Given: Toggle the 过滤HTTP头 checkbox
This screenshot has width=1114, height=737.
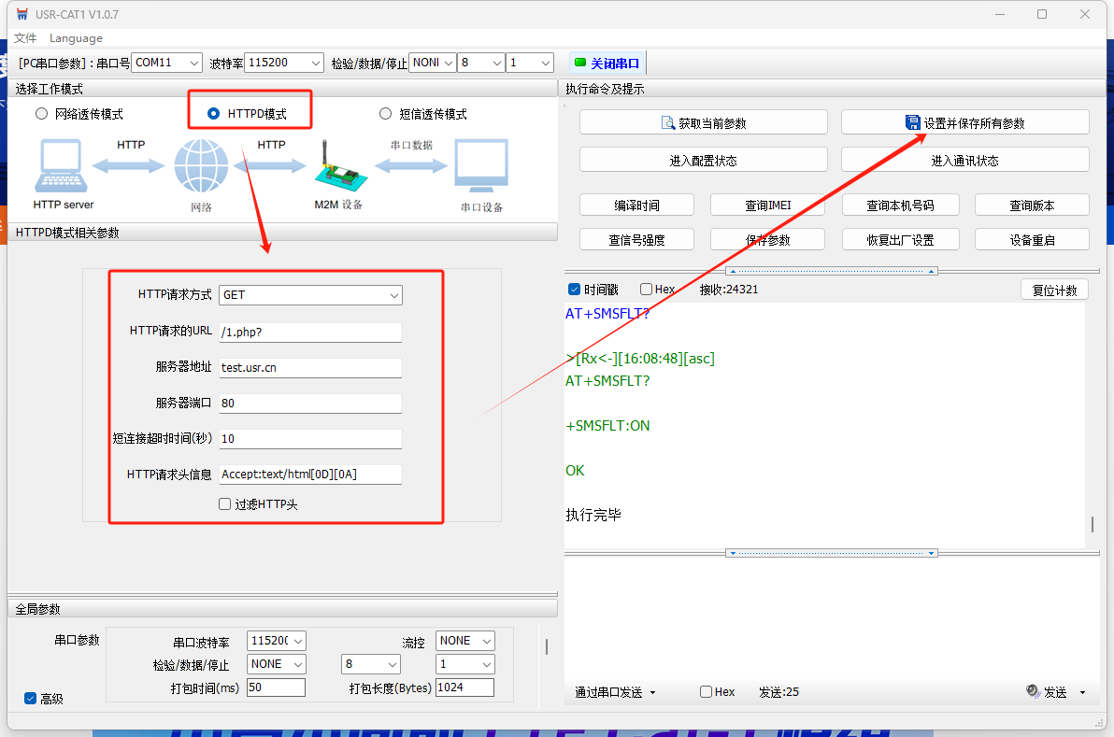Looking at the screenshot, I should point(224,504).
